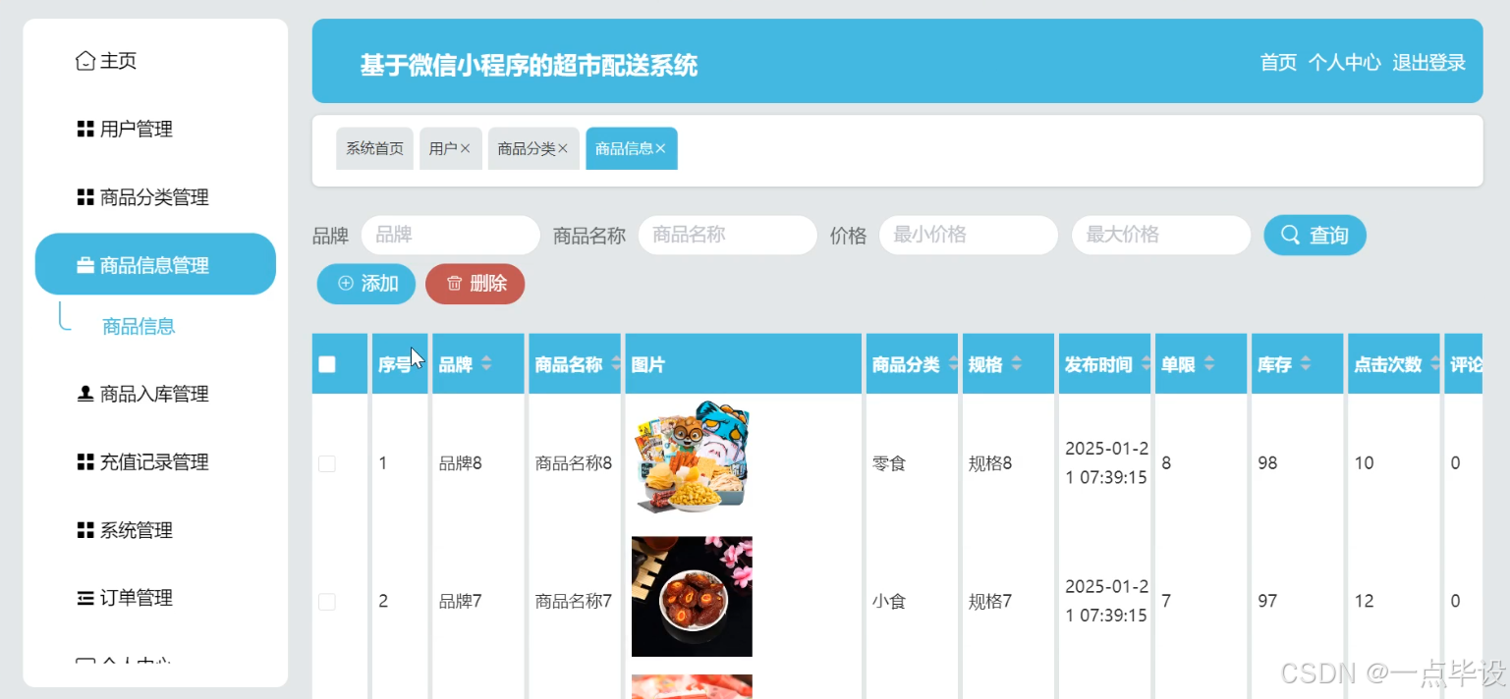The height and width of the screenshot is (699, 1510).
Task: Click the 最小价格 input field
Action: point(968,235)
